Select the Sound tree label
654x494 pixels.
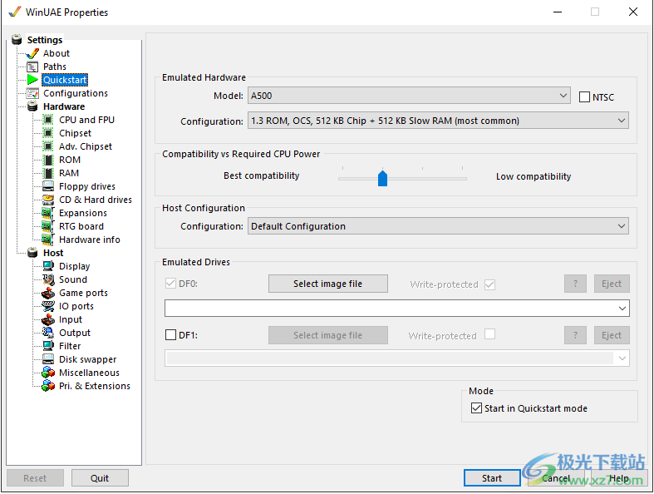pos(73,279)
